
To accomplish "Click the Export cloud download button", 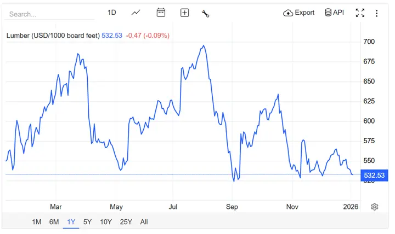I will [x=299, y=13].
